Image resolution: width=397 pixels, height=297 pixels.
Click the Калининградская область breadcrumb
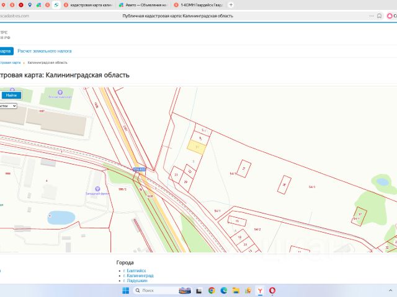pyautogui.click(x=47, y=62)
